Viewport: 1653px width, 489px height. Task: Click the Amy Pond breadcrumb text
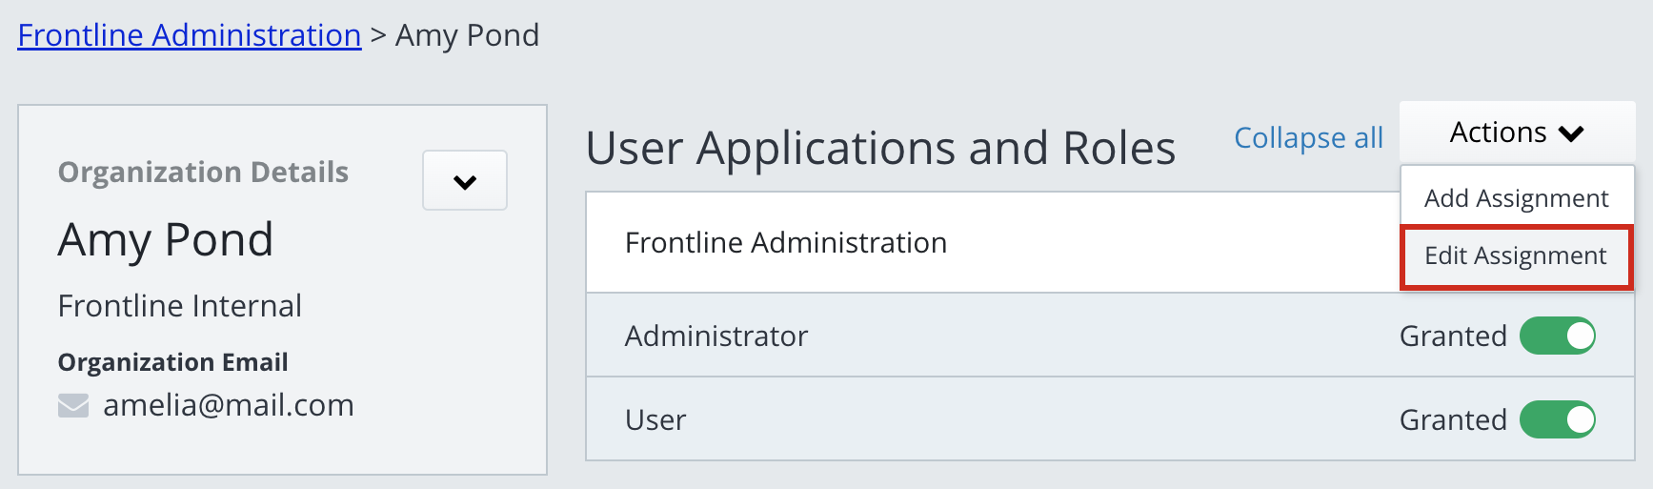pyautogui.click(x=467, y=35)
